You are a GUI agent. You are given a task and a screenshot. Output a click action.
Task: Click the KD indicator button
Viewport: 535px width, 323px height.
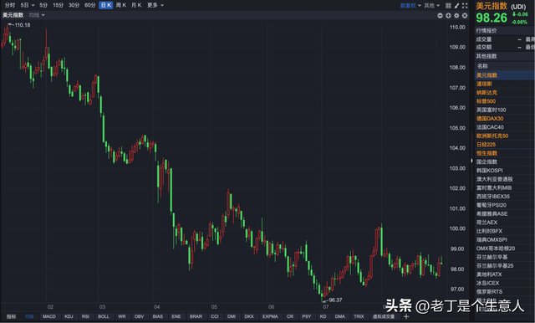(x=324, y=316)
